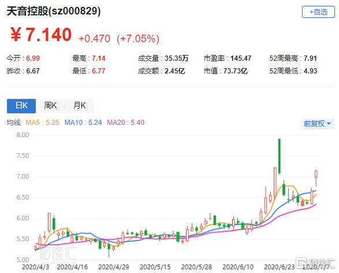
Task: Click the y-axis label 6.50
Action: (x=23, y=197)
